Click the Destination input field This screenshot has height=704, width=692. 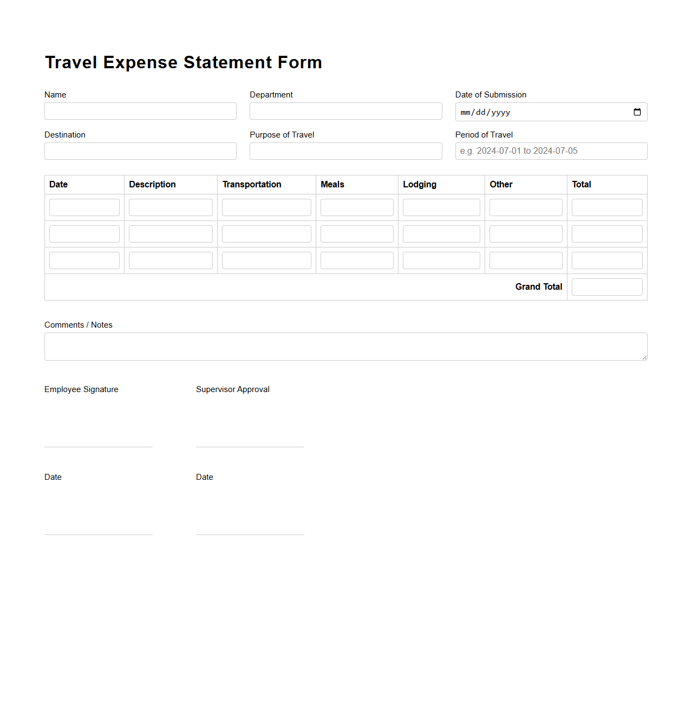(x=140, y=151)
